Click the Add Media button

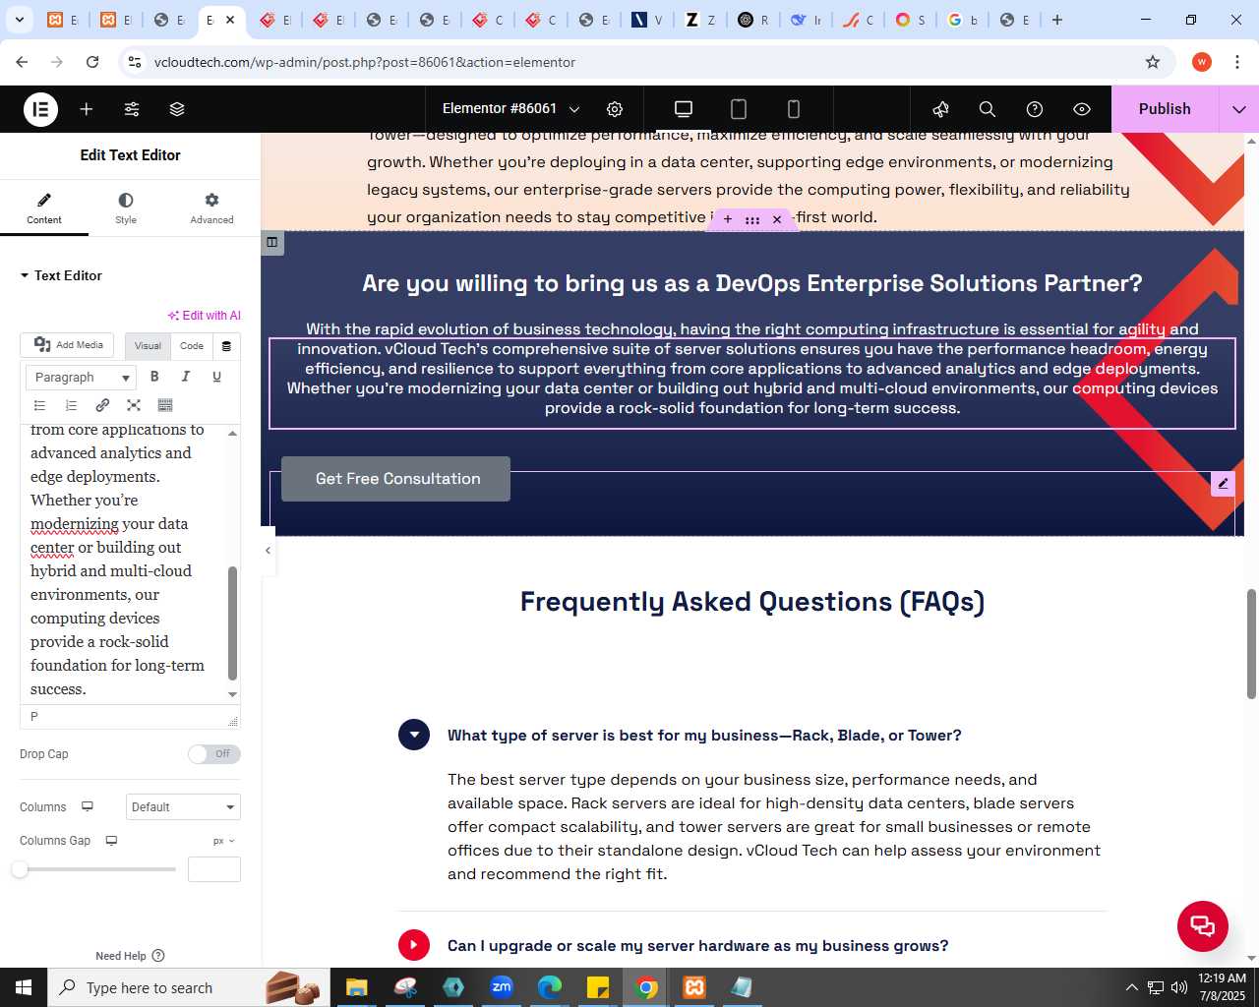pyautogui.click(x=68, y=344)
